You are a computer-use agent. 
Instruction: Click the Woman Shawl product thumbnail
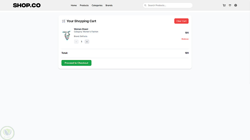click(x=66, y=36)
